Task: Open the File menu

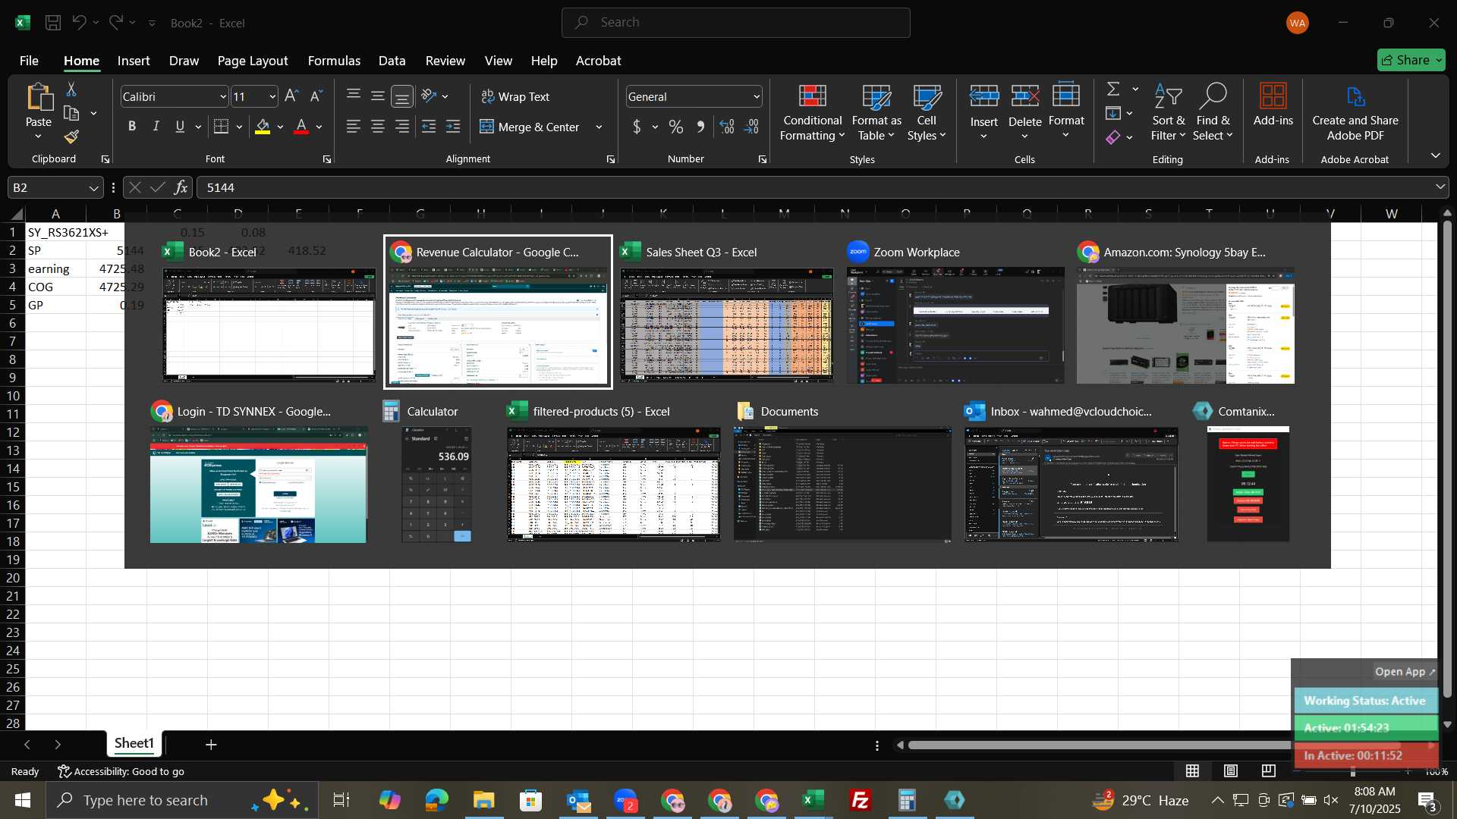Action: tap(29, 61)
